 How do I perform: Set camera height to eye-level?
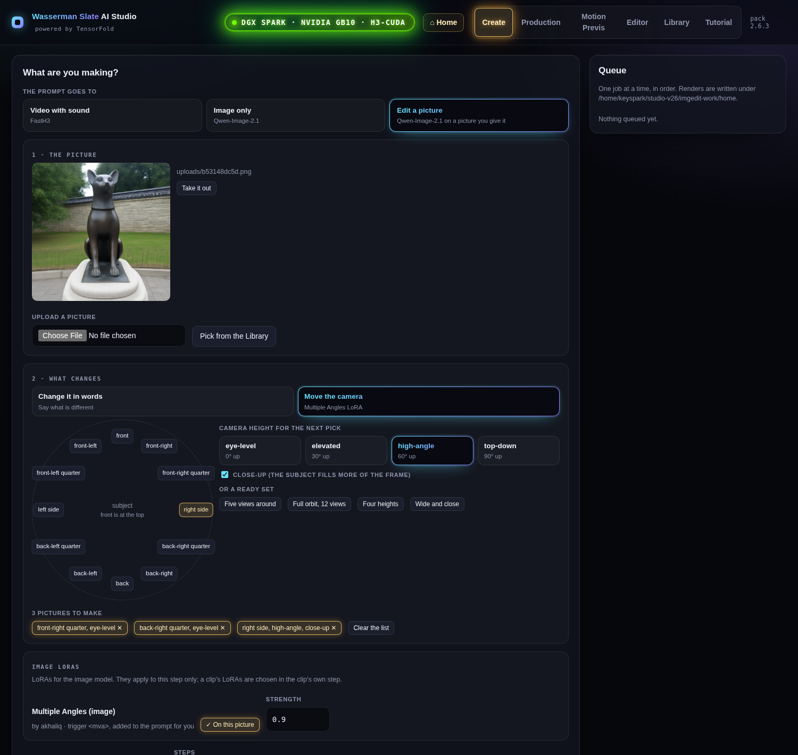pos(260,451)
